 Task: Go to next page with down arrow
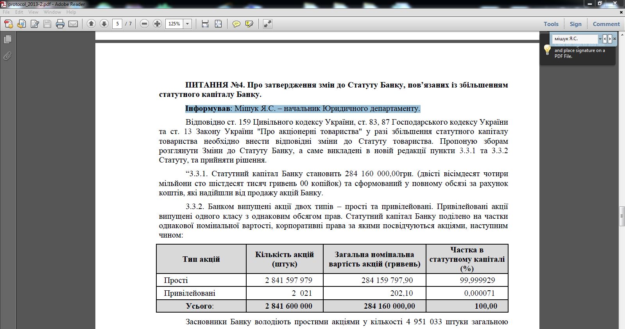pyautogui.click(x=104, y=24)
